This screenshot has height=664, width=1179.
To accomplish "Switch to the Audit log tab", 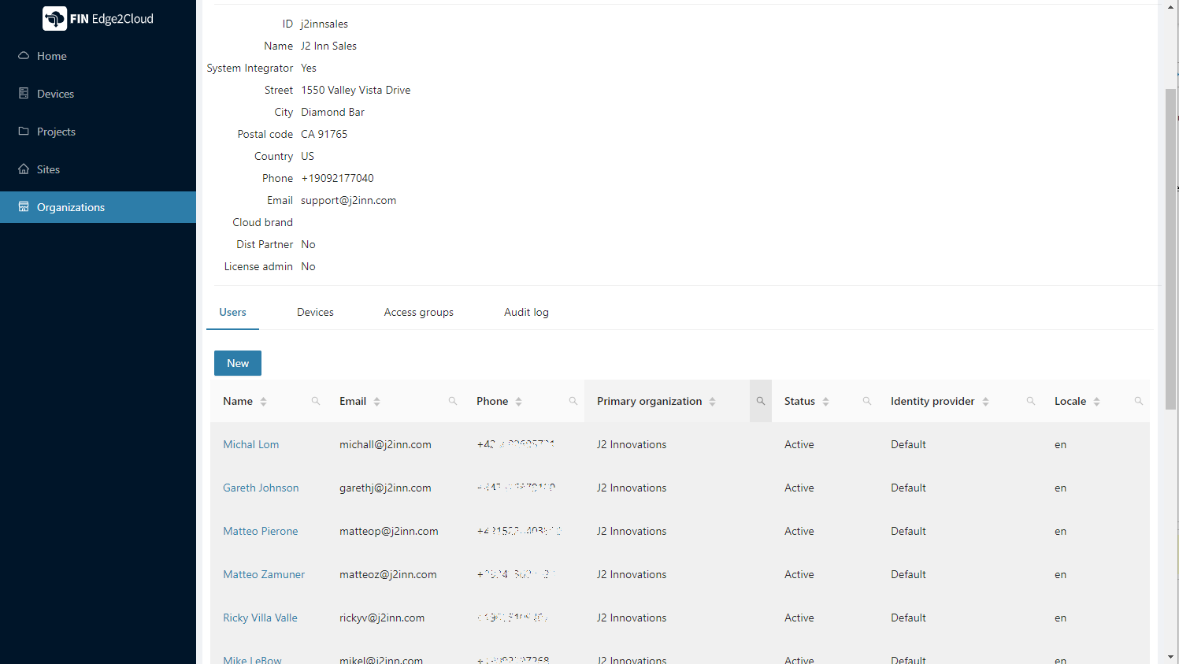I will tap(526, 312).
